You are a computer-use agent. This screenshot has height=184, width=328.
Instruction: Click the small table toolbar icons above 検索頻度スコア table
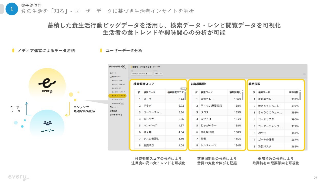point(183,88)
